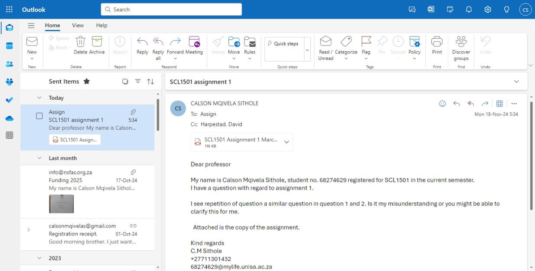The image size is (535, 271).
Task: Open the Tips lightbulb icon
Action: (x=506, y=9)
